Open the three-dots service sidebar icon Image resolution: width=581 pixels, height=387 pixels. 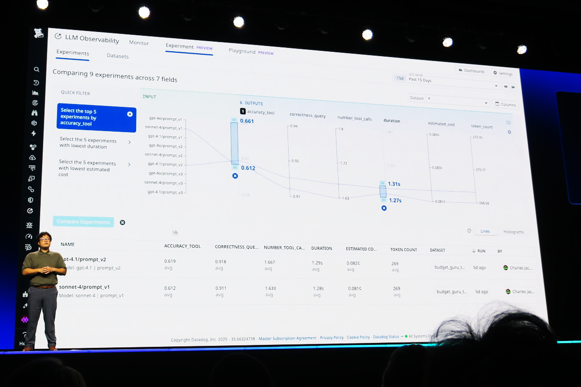33,147
